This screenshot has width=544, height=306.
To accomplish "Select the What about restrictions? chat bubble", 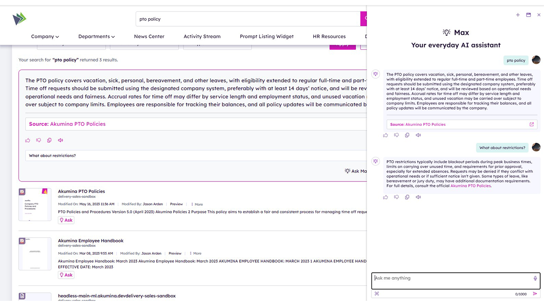I will pyautogui.click(x=502, y=148).
